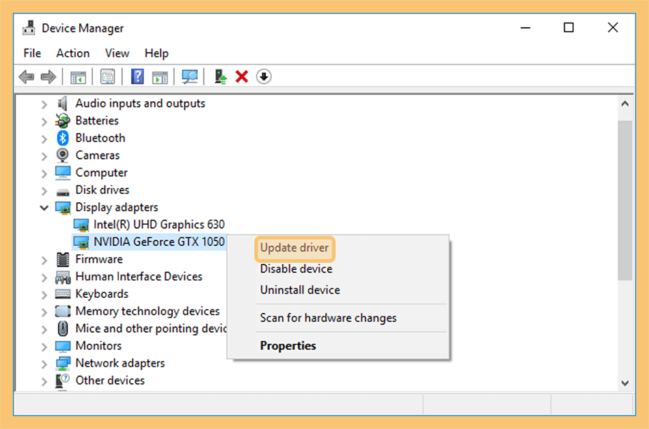Screen dimensions: 649x429
Task: Show the action pane toolbar icon
Action: (x=160, y=77)
